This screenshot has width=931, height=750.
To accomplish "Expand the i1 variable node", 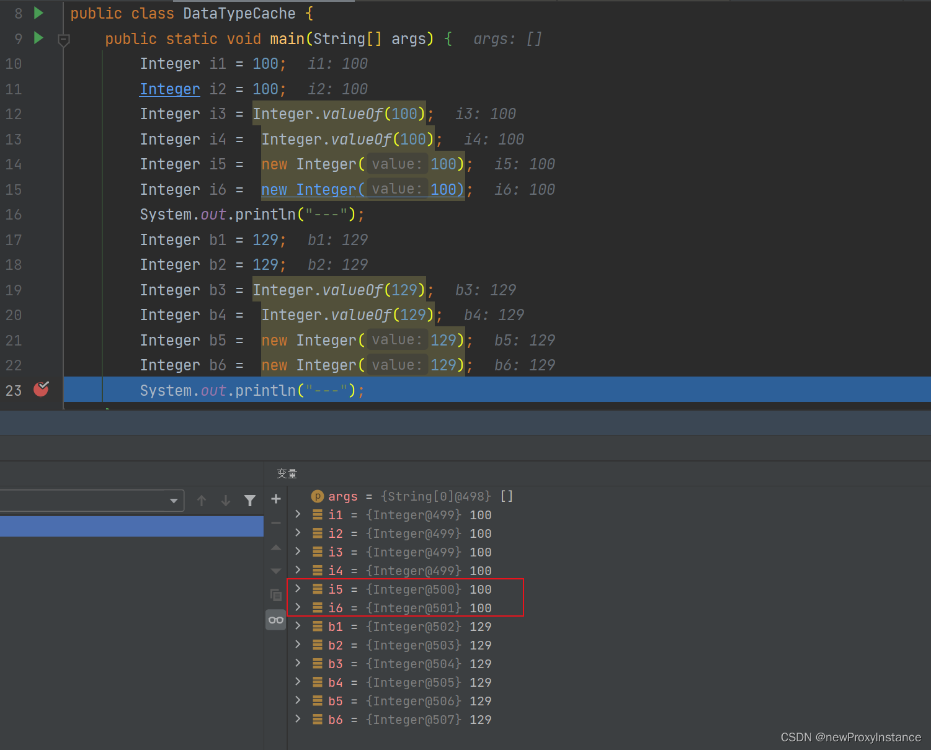I will click(298, 514).
